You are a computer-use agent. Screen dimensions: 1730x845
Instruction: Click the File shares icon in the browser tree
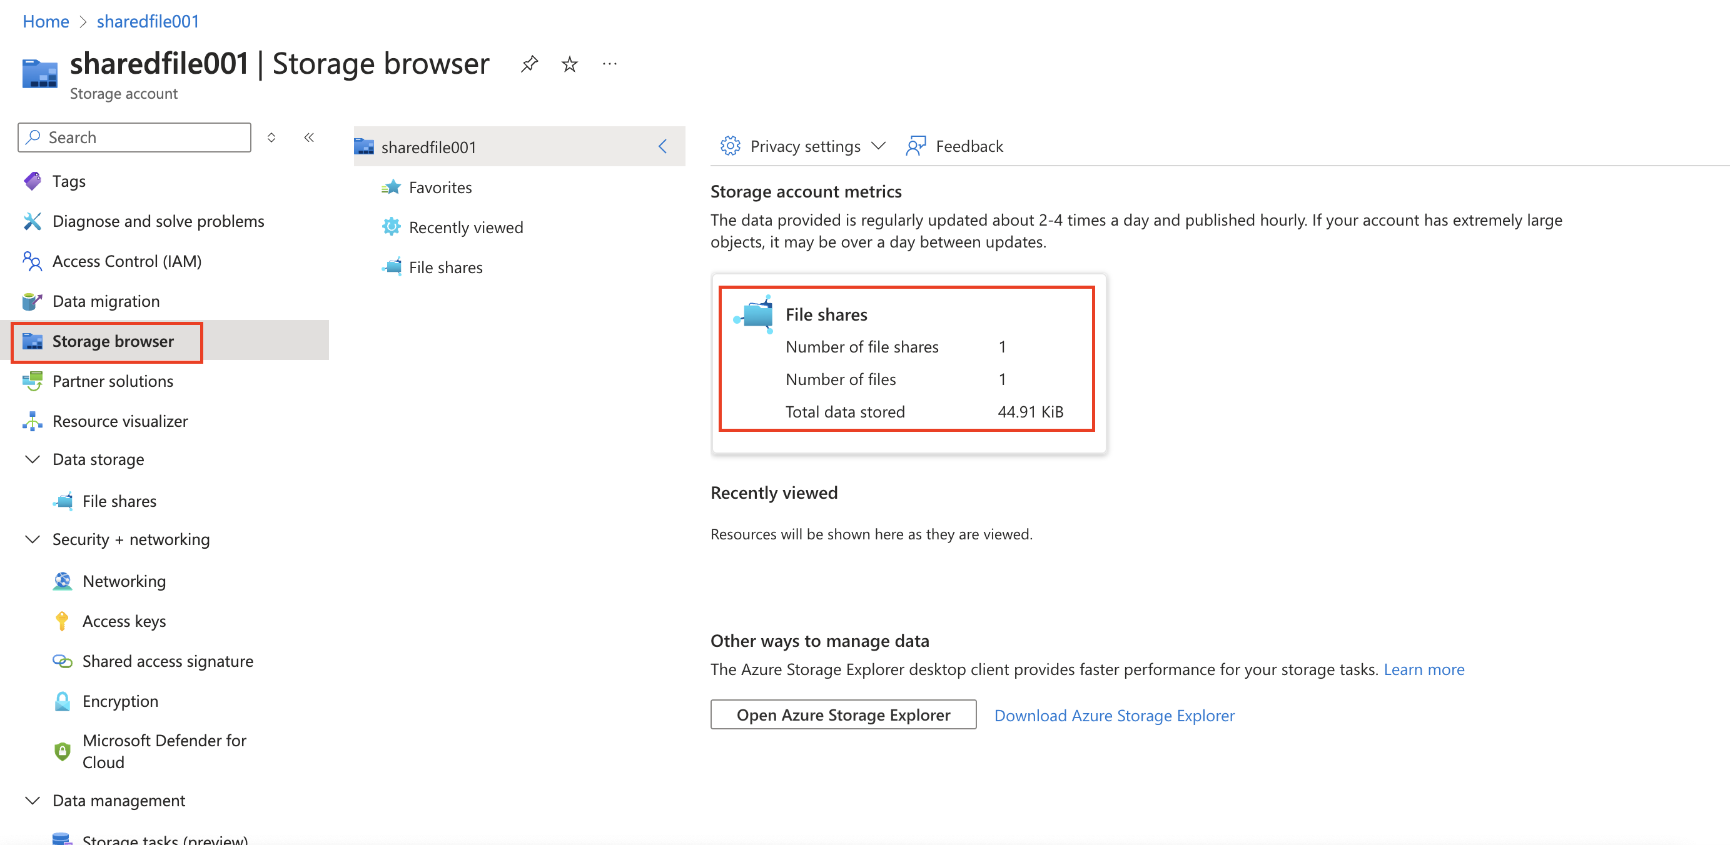coord(392,267)
